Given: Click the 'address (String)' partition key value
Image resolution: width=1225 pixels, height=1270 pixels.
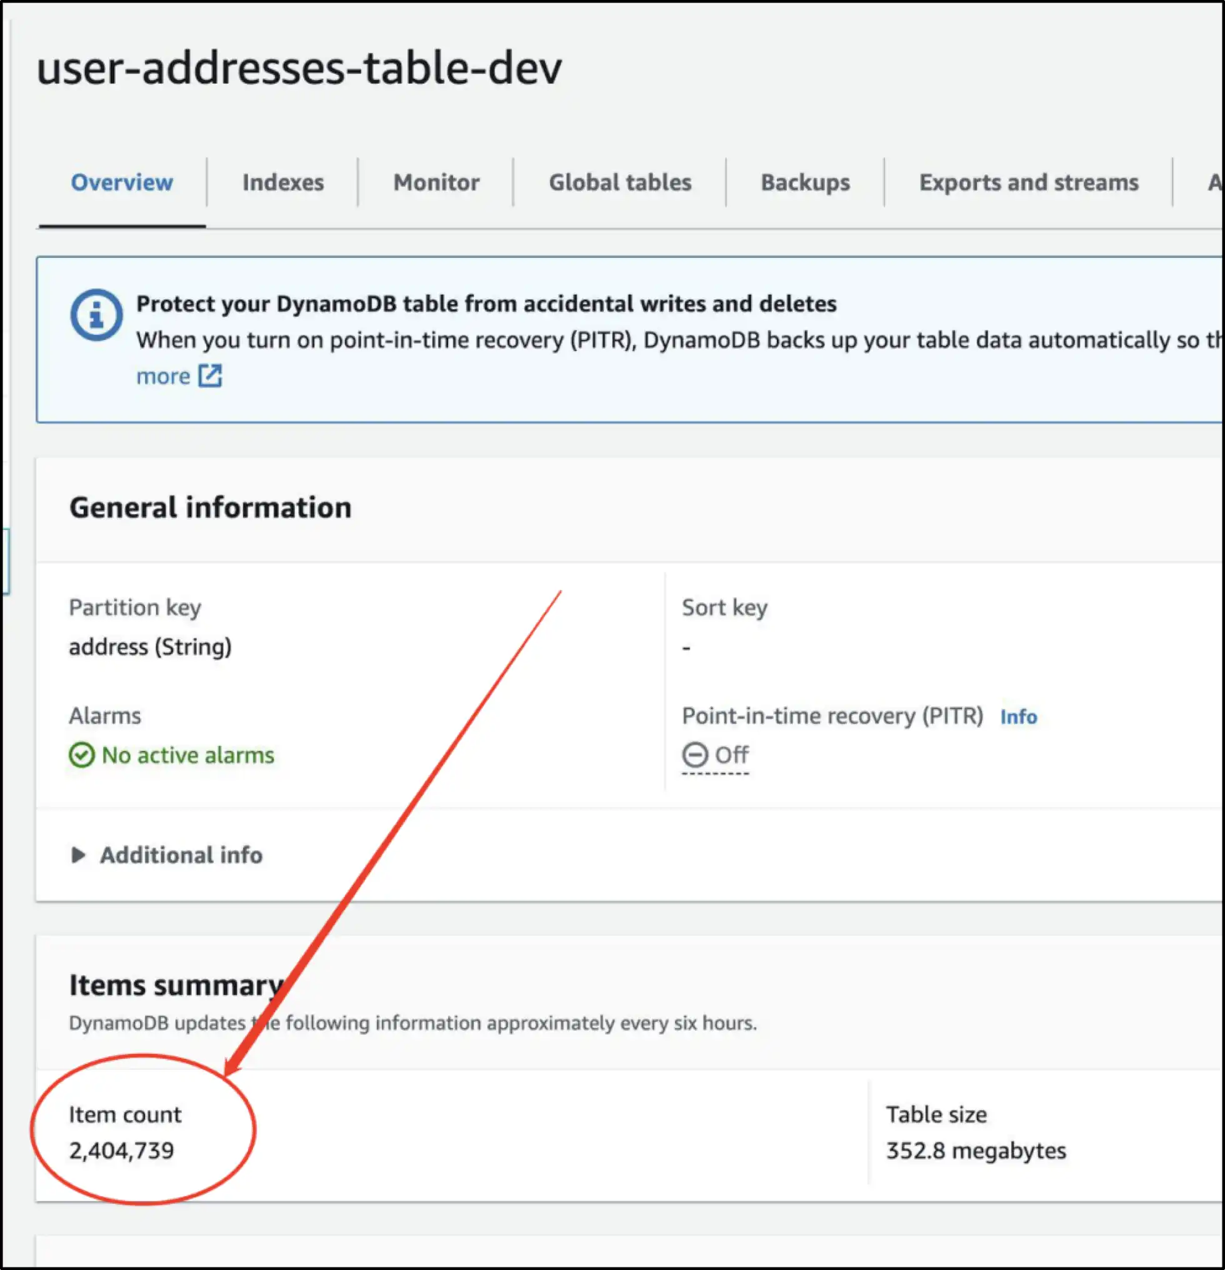Looking at the screenshot, I should (151, 647).
